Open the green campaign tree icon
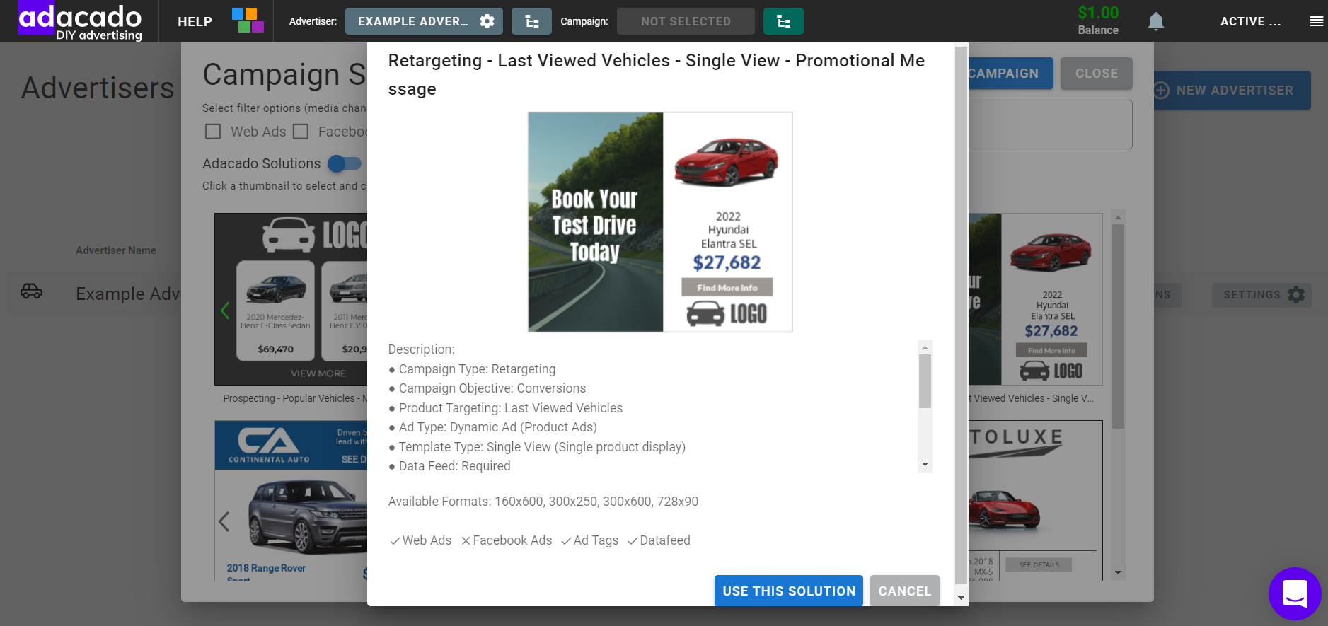This screenshot has height=626, width=1328. point(783,21)
